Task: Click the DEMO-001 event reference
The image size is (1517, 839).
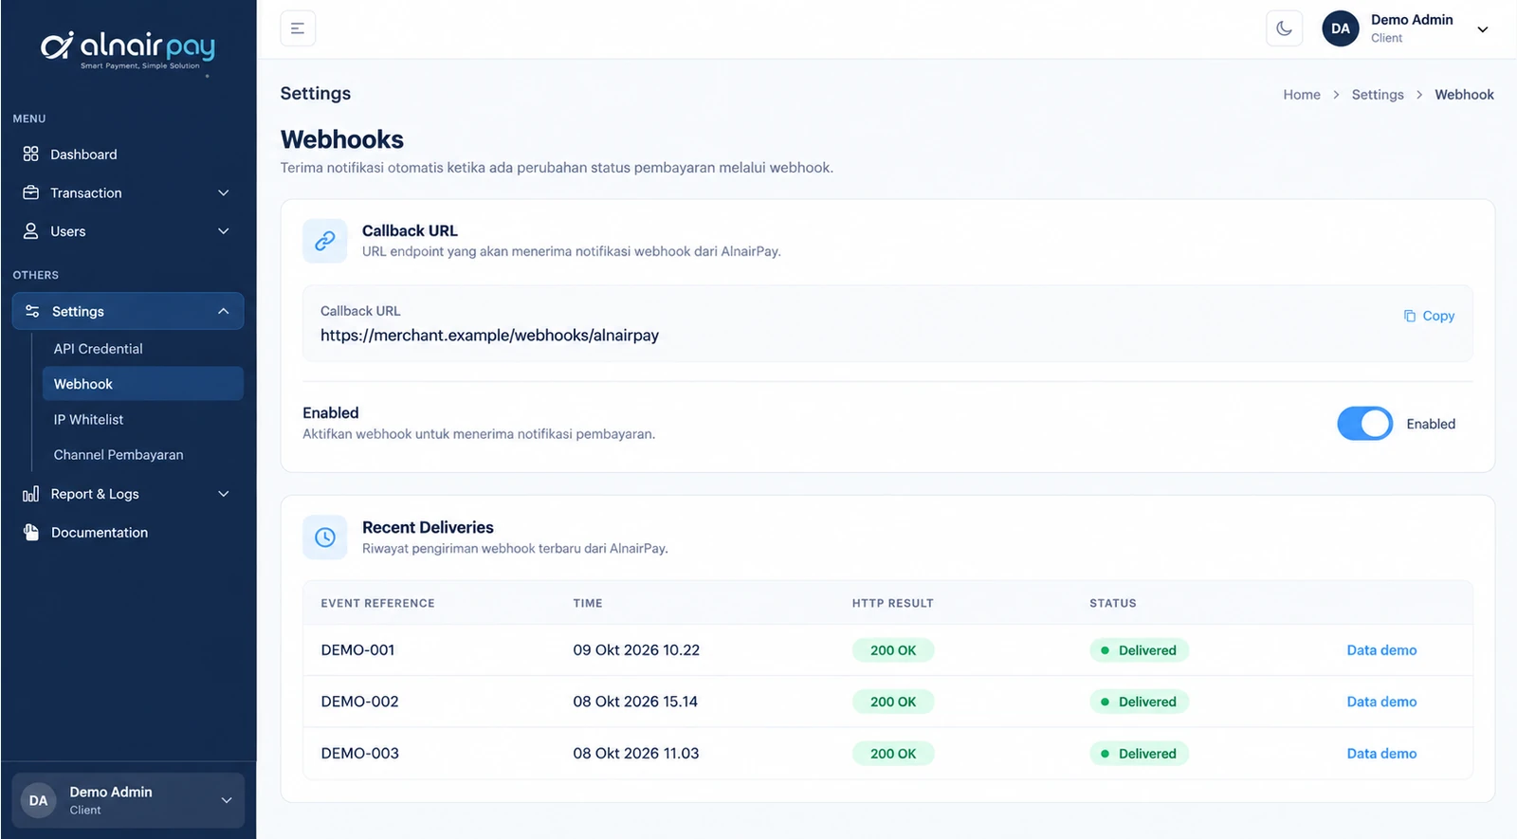Action: pyautogui.click(x=357, y=650)
